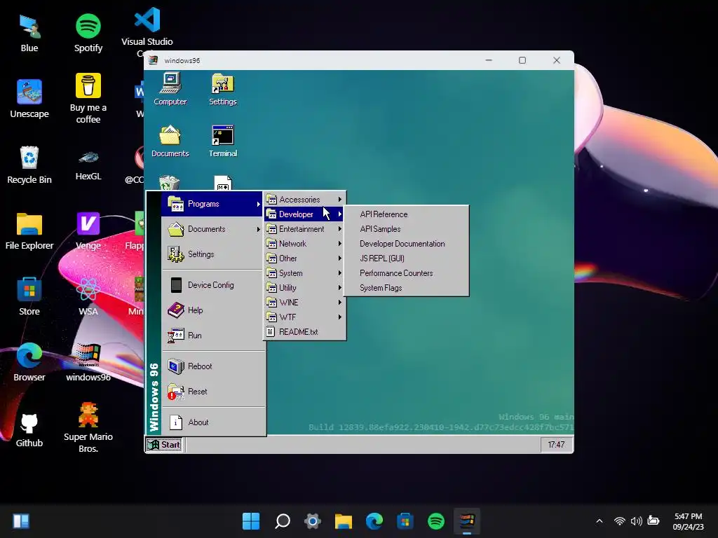Show hidden tray icons chevron
The width and height of the screenshot is (718, 538).
[599, 521]
